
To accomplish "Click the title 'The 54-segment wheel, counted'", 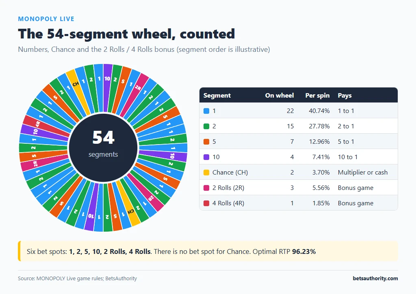I will click(x=126, y=34).
